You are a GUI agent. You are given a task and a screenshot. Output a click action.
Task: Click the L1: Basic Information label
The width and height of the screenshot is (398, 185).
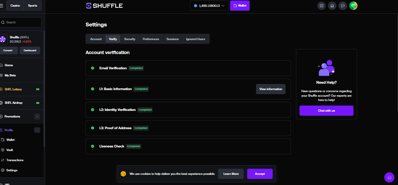pos(116,89)
